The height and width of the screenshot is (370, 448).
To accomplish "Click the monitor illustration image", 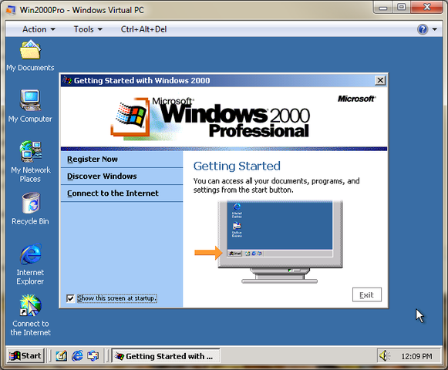I will pyautogui.click(x=280, y=242).
